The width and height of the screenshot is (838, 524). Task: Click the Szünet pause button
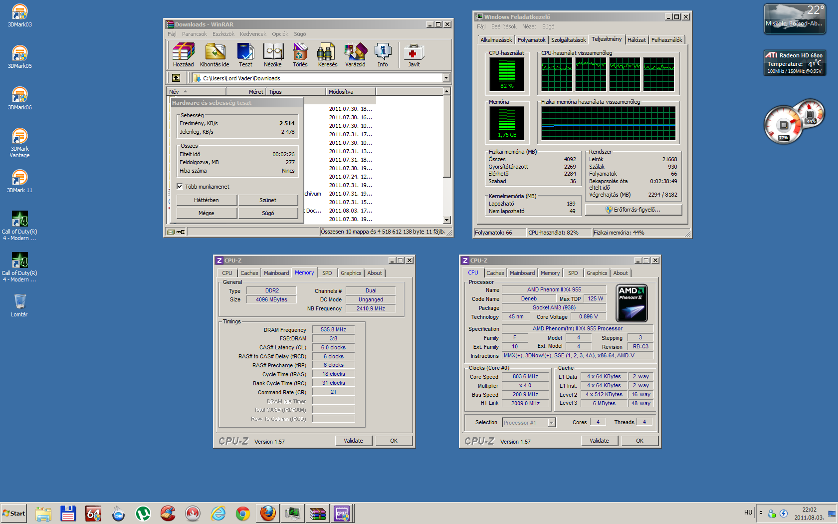[268, 200]
